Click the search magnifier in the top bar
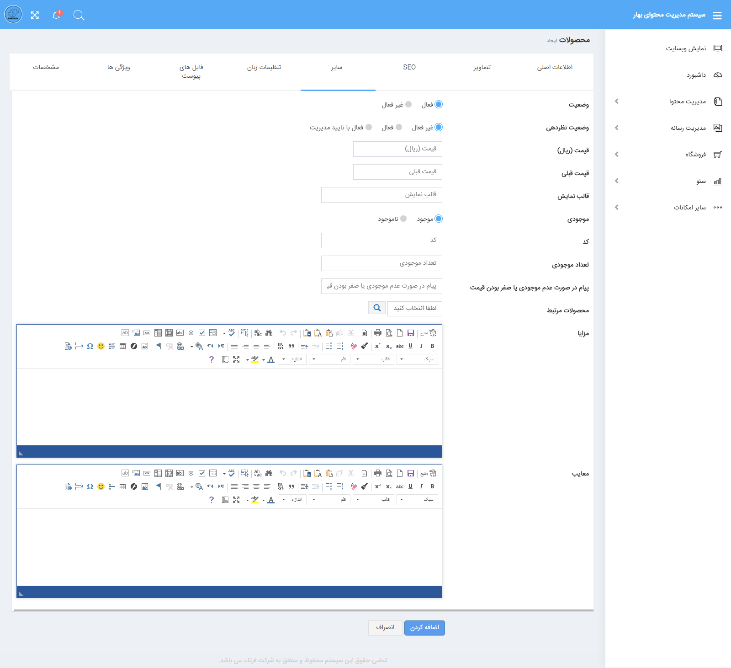Viewport: 731px width, 668px height. [x=79, y=15]
